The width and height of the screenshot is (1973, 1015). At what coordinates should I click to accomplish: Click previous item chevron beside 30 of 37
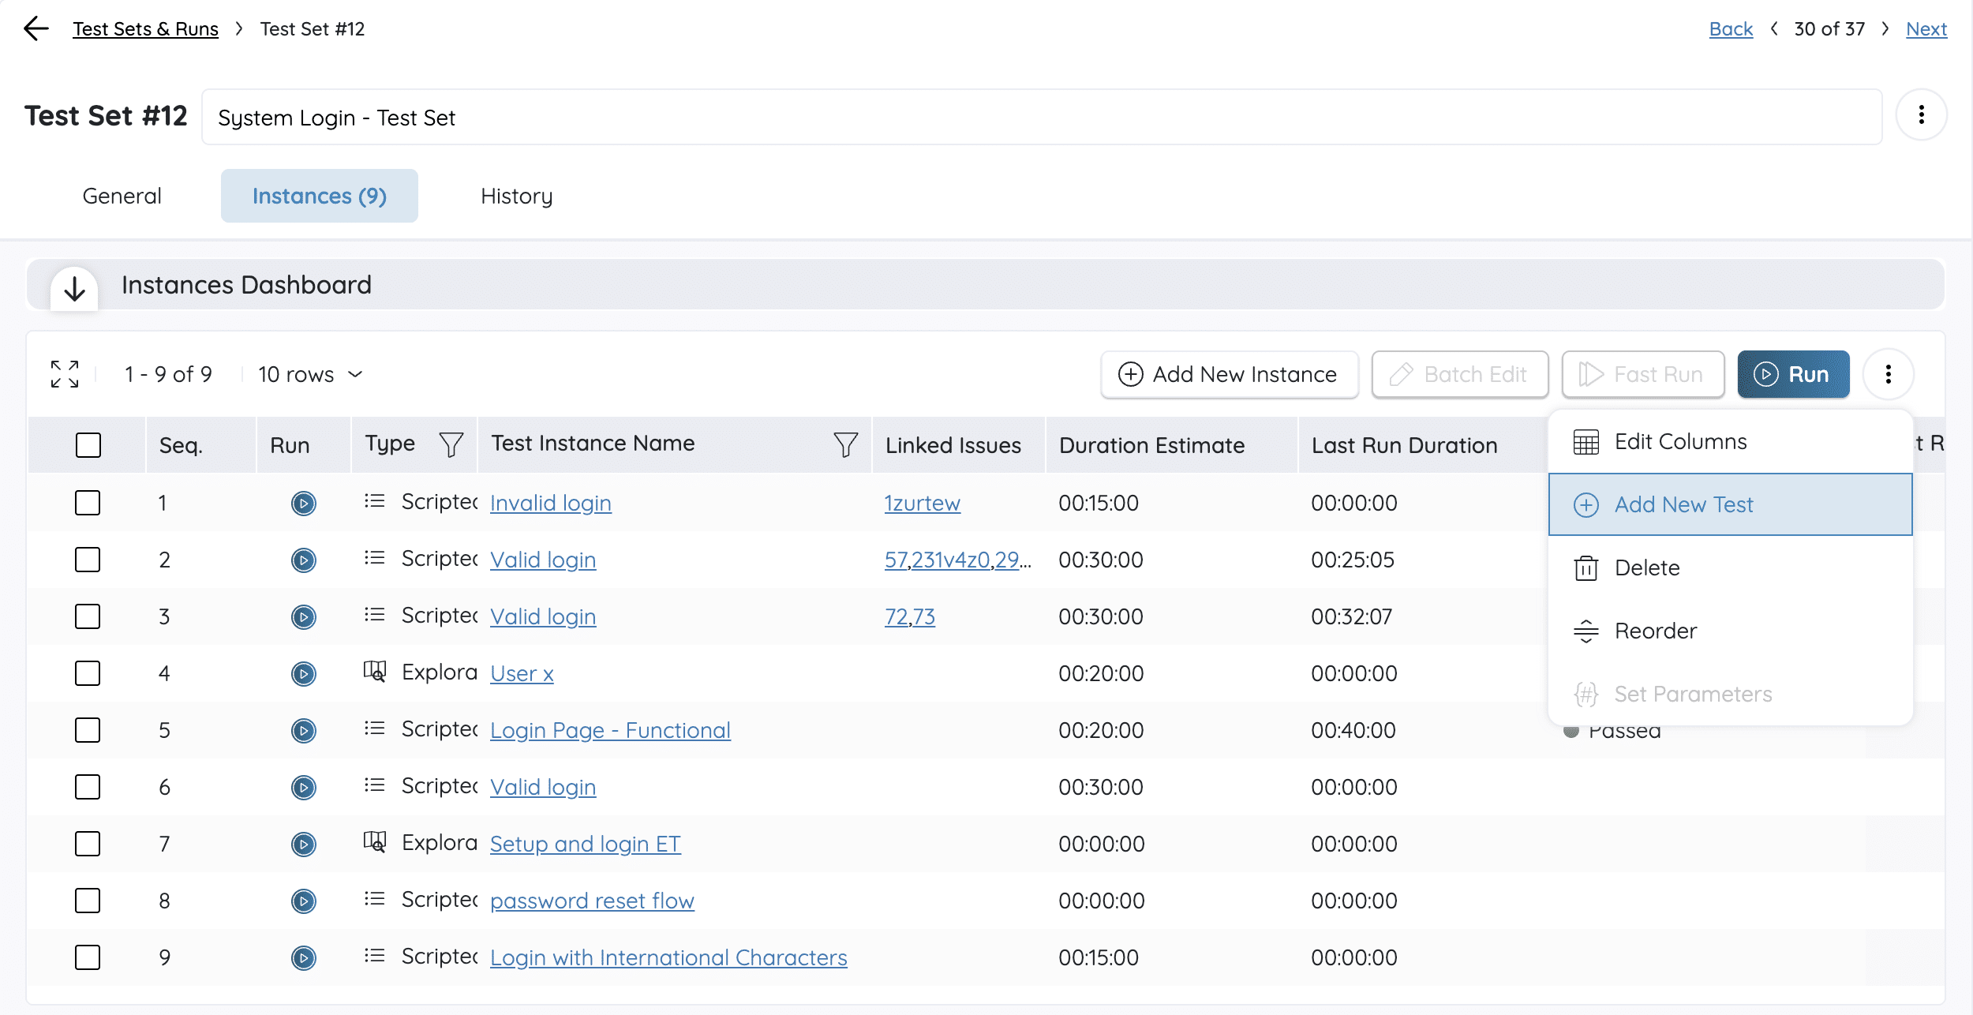(1774, 29)
